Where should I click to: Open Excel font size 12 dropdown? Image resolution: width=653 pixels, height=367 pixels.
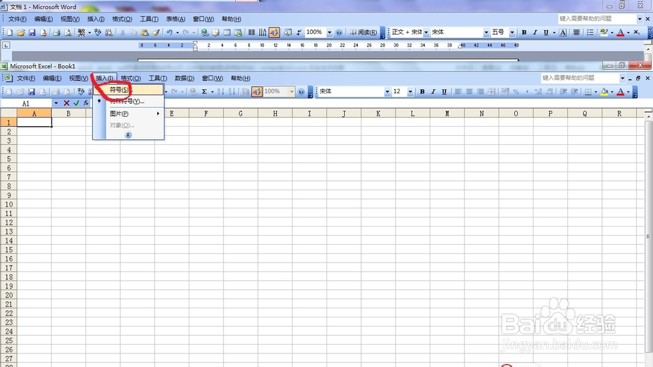[x=410, y=91]
